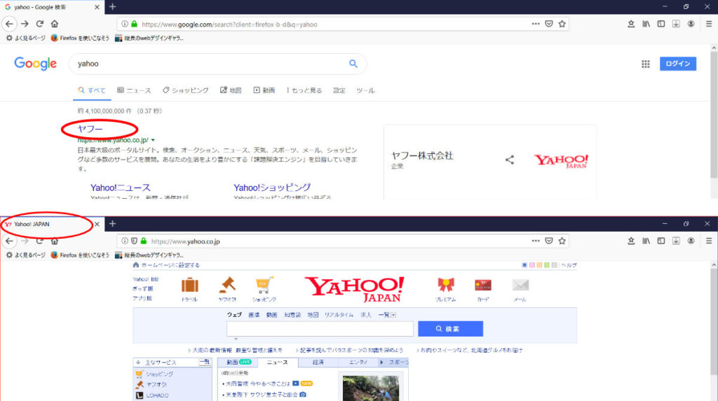Click the ヤフオク gavel icon
718x401 pixels.
point(226,286)
